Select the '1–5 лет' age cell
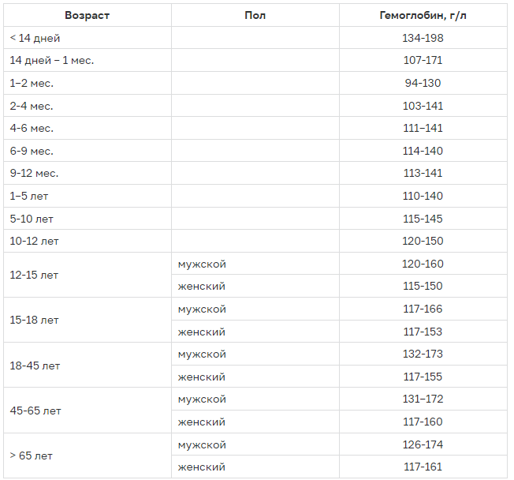 tap(29, 196)
